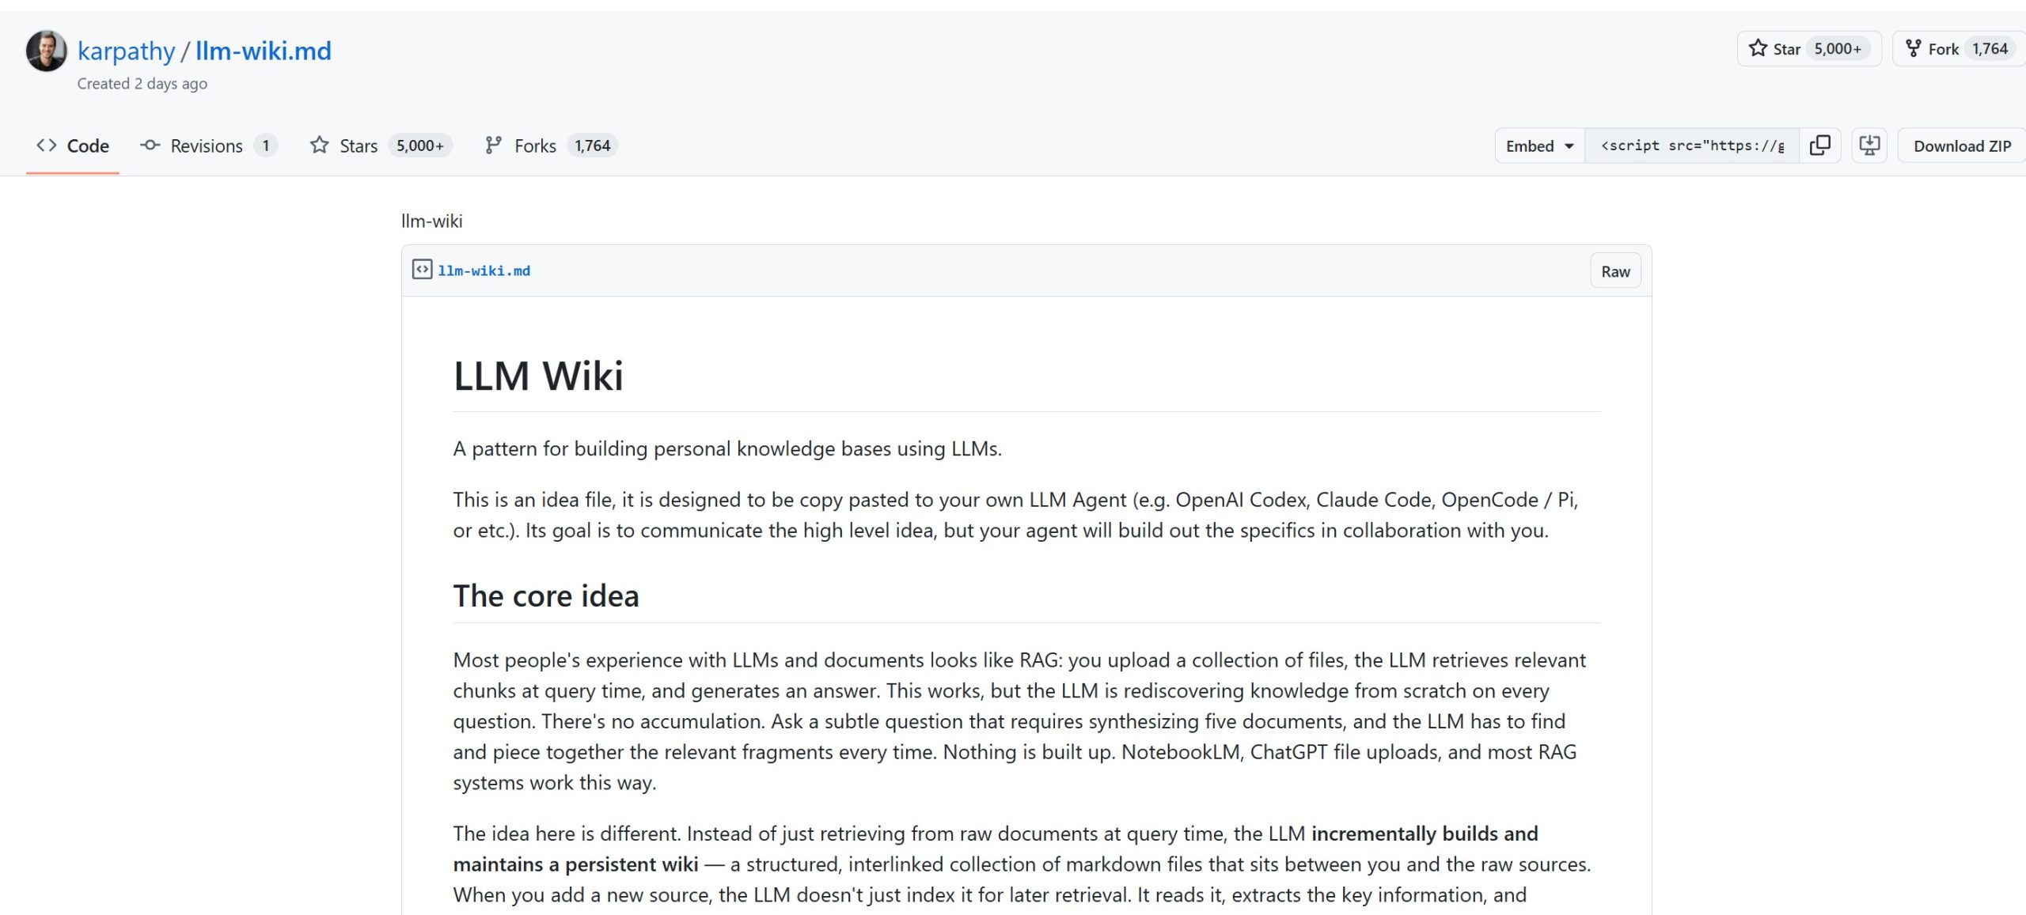The image size is (2026, 915).
Task: Select the embed script URL text field
Action: [x=1694, y=145]
